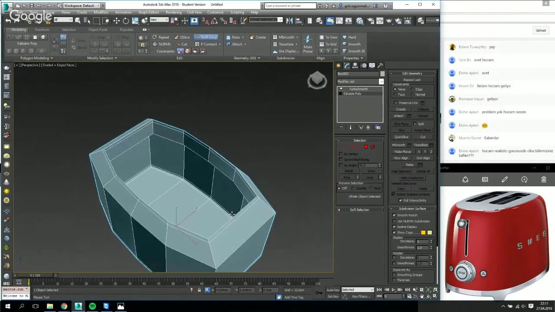
Task: Click the edit pencil icon in photo viewer
Action: pos(505,179)
